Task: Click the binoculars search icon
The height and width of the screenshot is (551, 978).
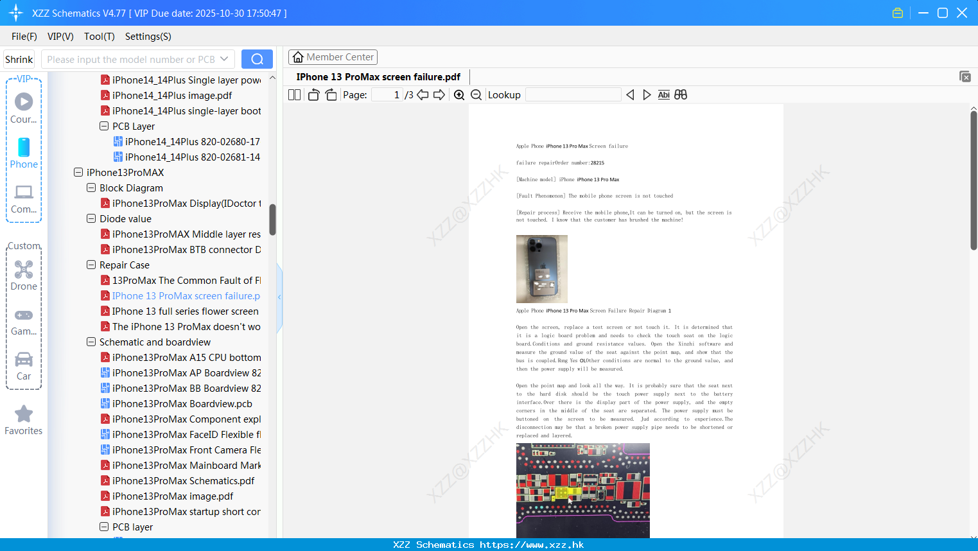Action: tap(681, 95)
